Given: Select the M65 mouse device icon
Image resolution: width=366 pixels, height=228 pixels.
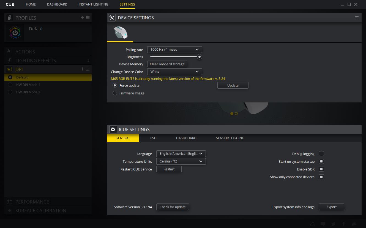Looking at the screenshot, I should coord(120,32).
